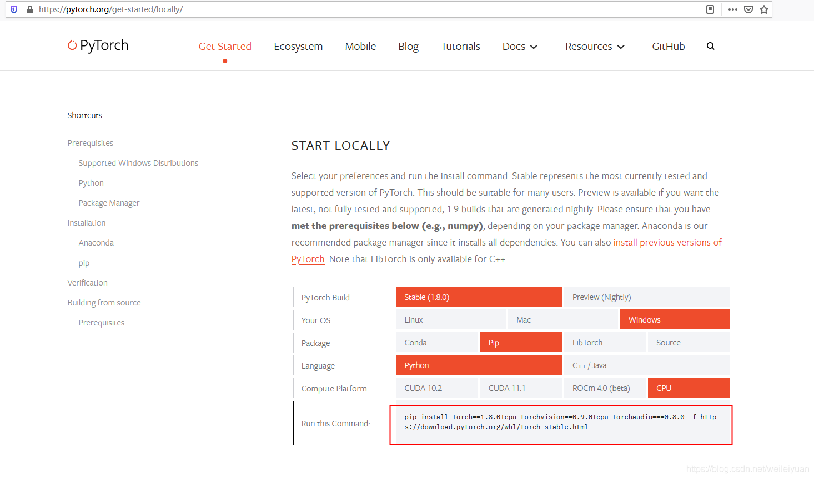Open the Get Started nav tab

tap(225, 47)
